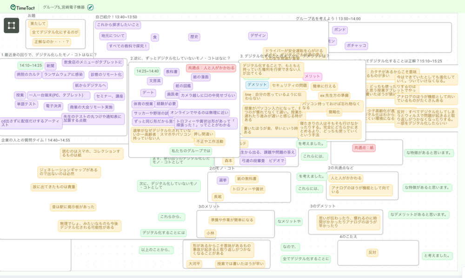Viewport: 465px width, 278px height.
Task: Click the 不正や工作活動 note
Action: pos(210,142)
